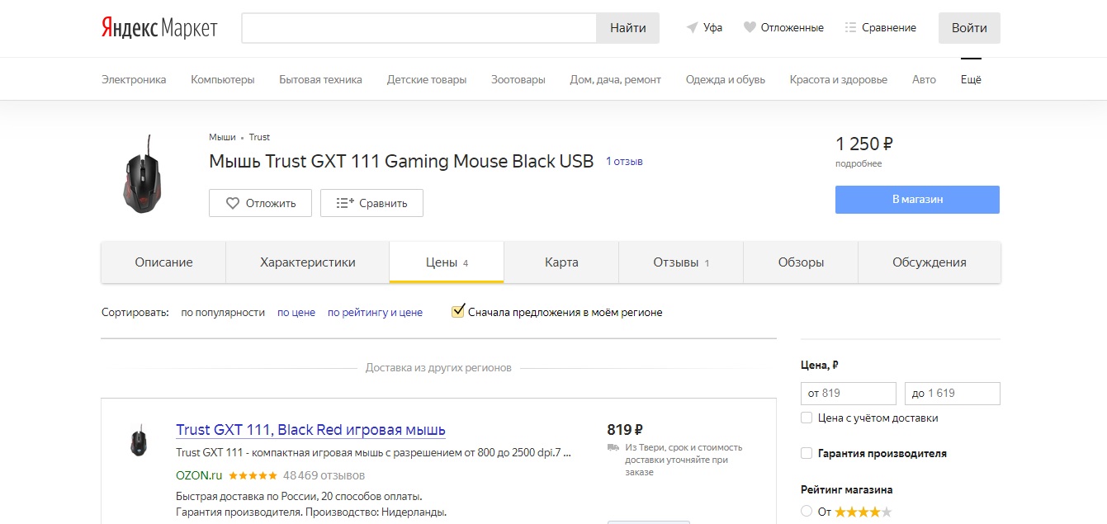Open the Авто category
This screenshot has width=1107, height=524.
925,79
